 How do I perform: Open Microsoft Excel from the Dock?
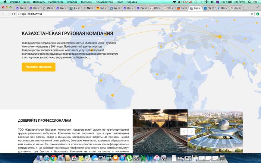pos(143,158)
